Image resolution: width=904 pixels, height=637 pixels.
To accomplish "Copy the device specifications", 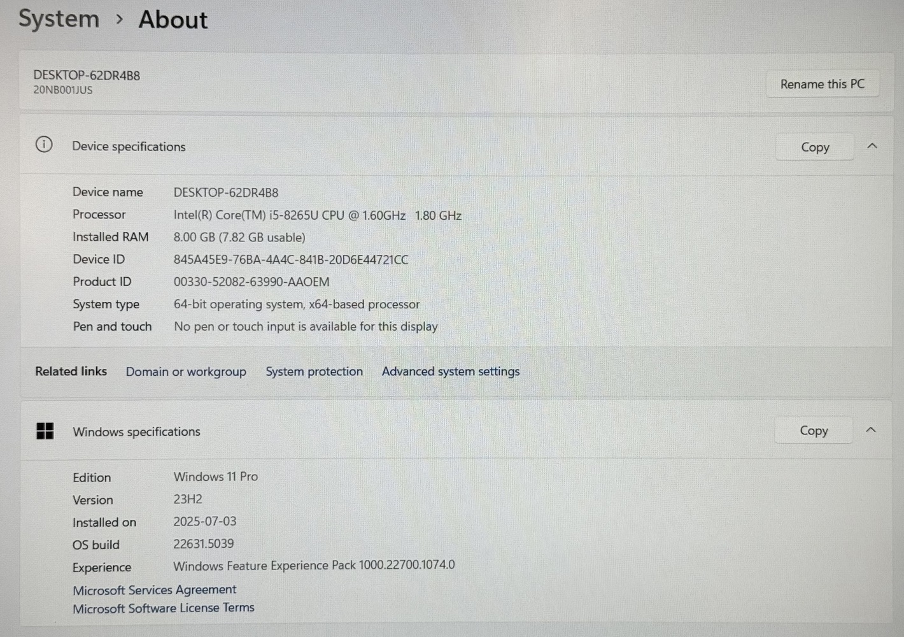I will pos(814,147).
